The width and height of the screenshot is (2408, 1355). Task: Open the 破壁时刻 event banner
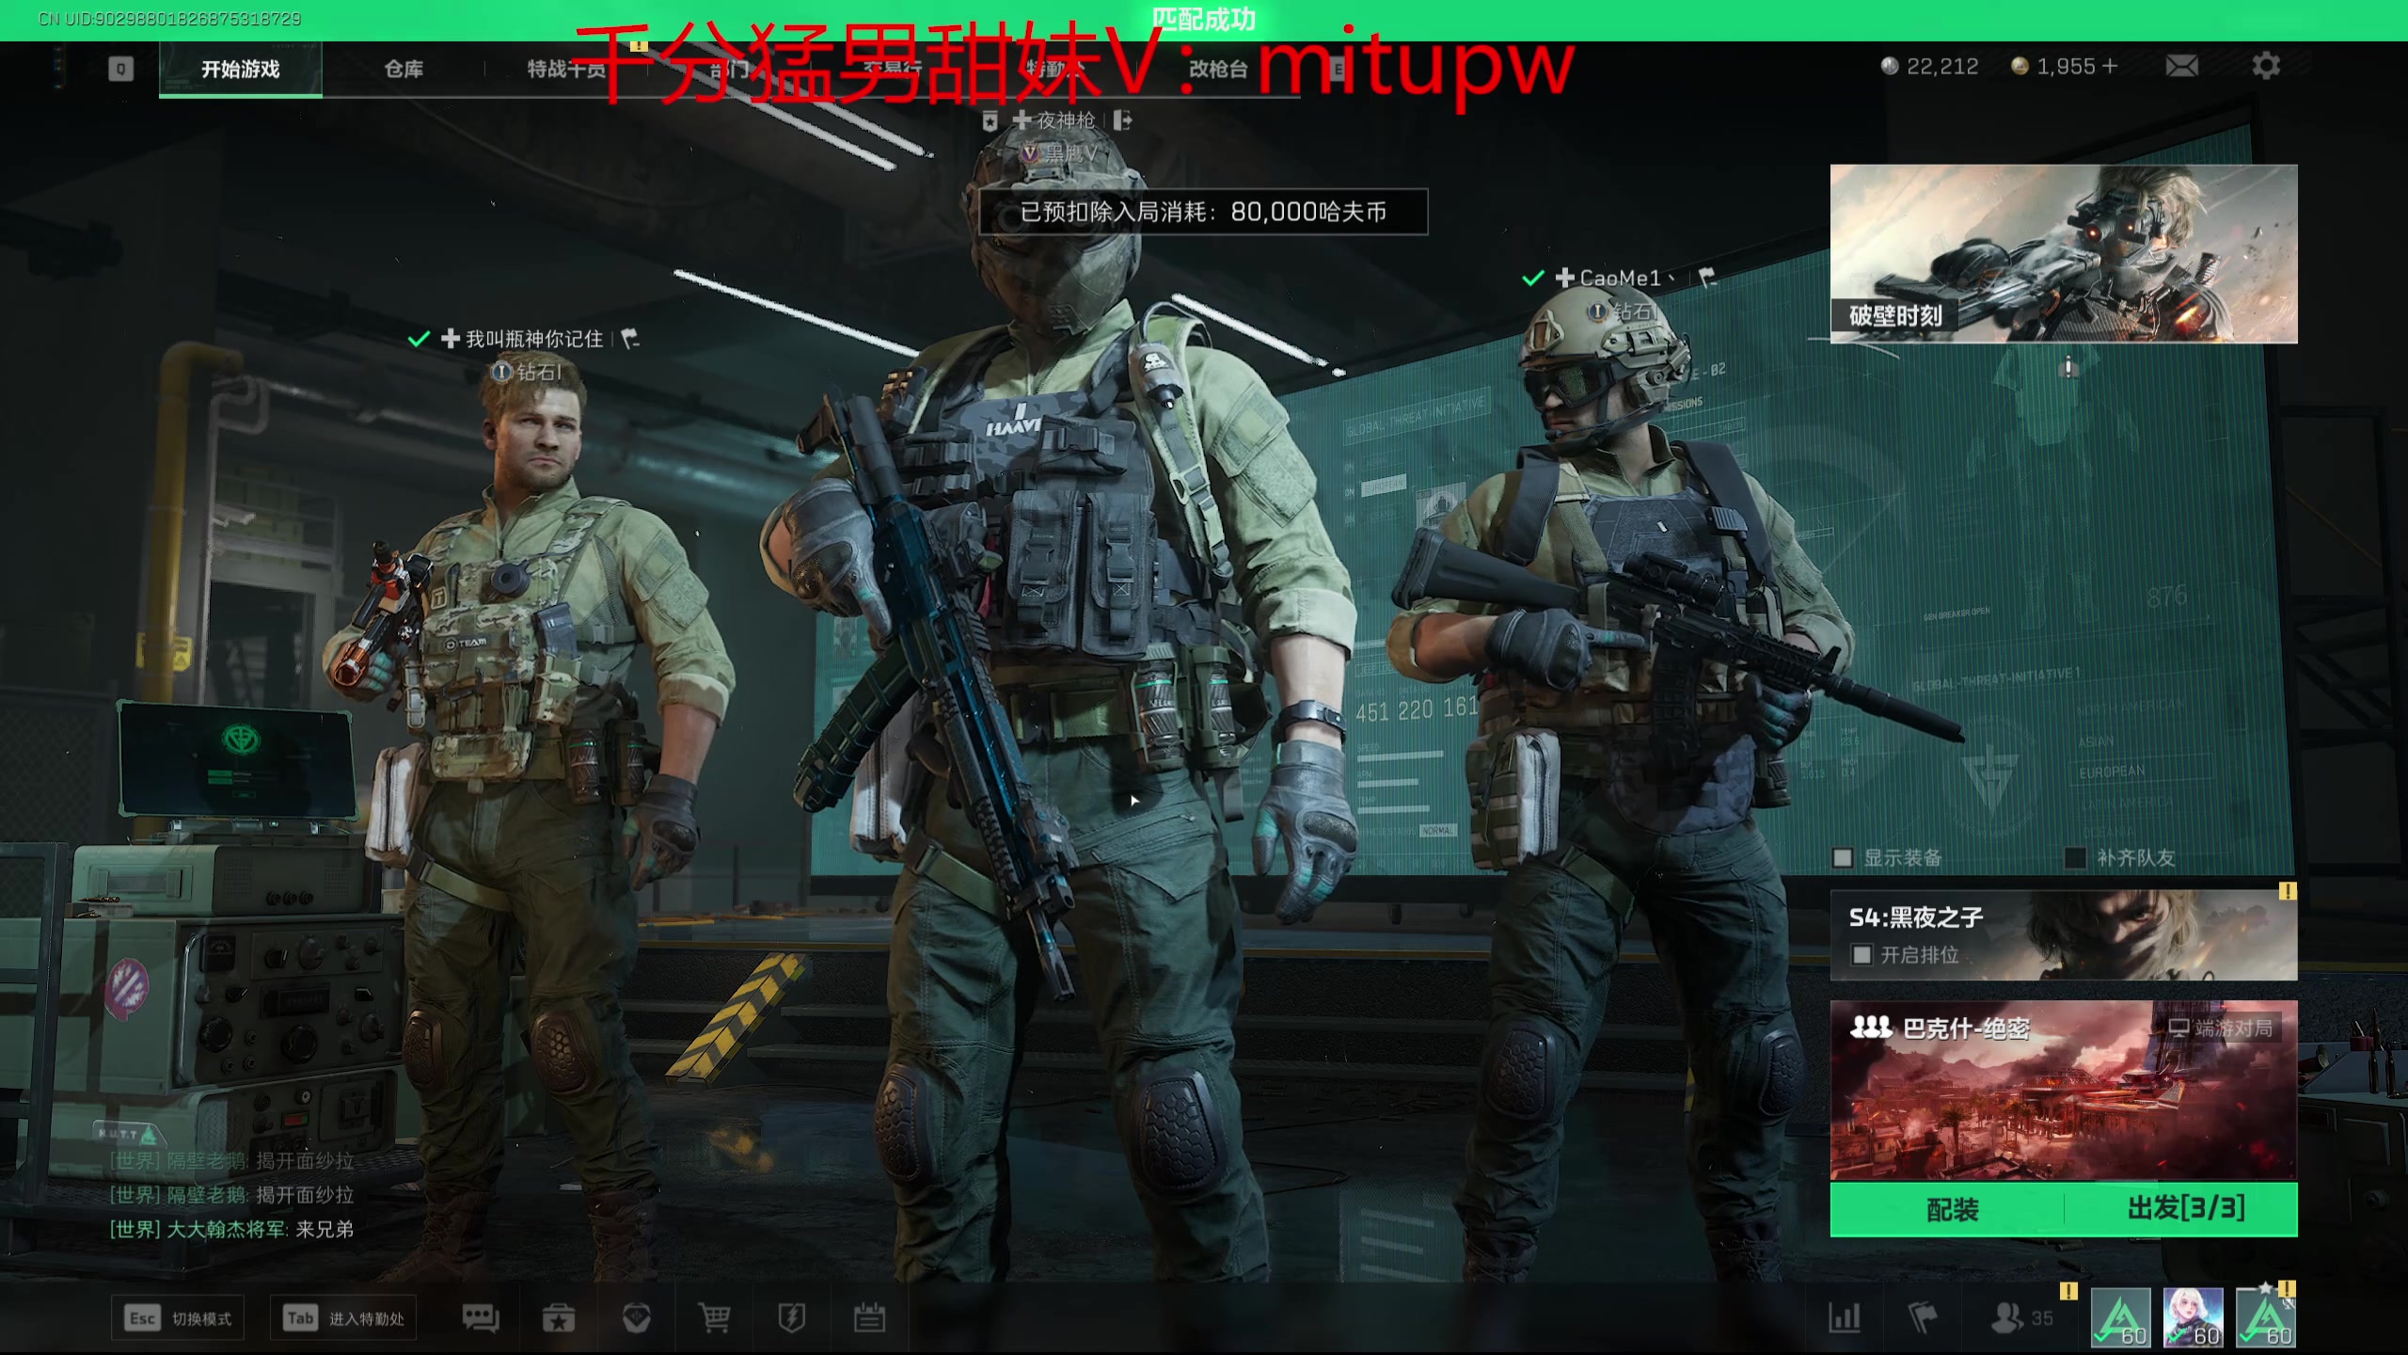[2064, 254]
